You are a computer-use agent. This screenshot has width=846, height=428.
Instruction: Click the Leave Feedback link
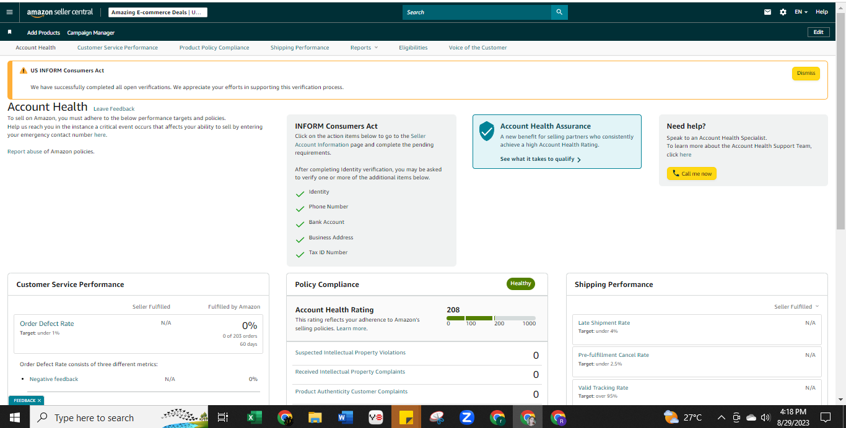tap(114, 109)
